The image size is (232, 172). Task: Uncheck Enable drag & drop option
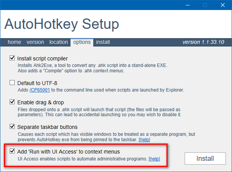[x=12, y=102]
